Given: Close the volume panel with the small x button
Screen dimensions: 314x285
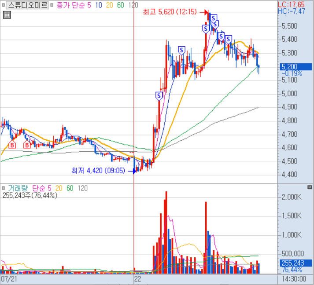Looking at the screenshot, I should click(309, 187).
